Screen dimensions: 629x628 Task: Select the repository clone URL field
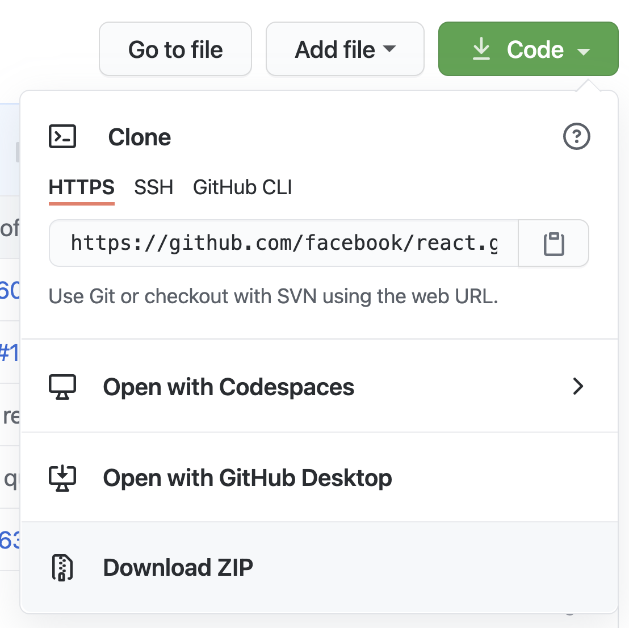pos(284,243)
